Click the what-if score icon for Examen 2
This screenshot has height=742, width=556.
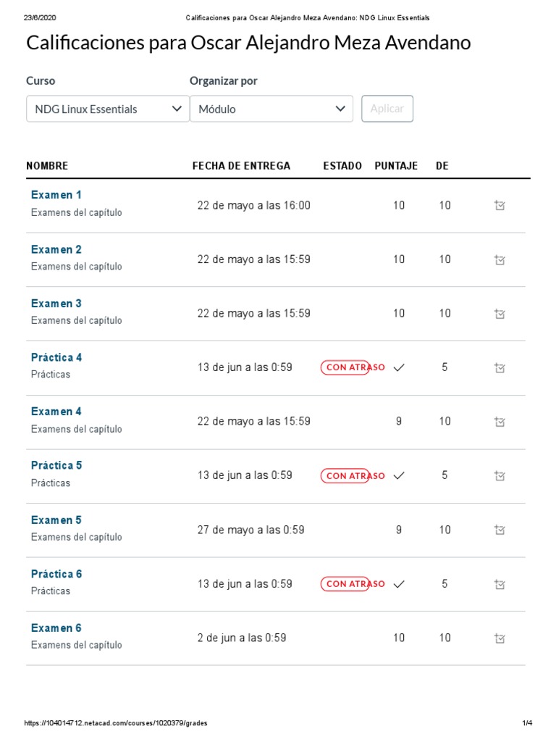(x=500, y=260)
